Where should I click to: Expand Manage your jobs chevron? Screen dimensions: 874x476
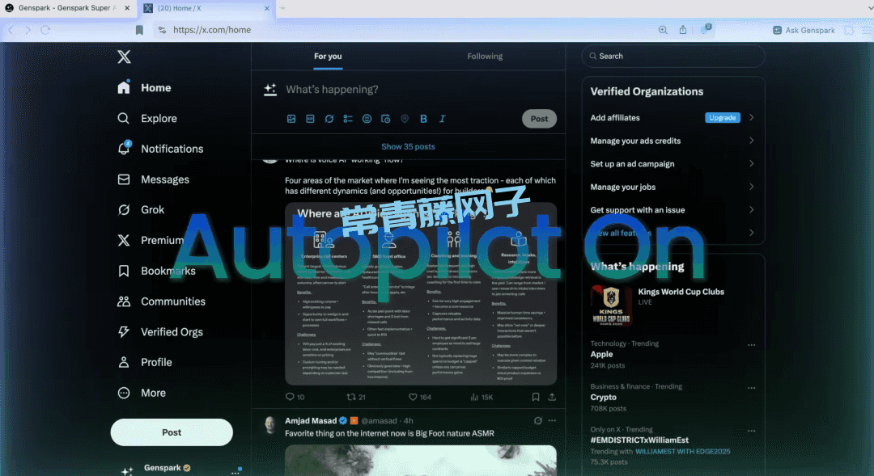(x=751, y=187)
